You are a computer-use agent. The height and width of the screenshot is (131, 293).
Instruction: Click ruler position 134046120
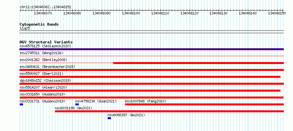pos(190,13)
